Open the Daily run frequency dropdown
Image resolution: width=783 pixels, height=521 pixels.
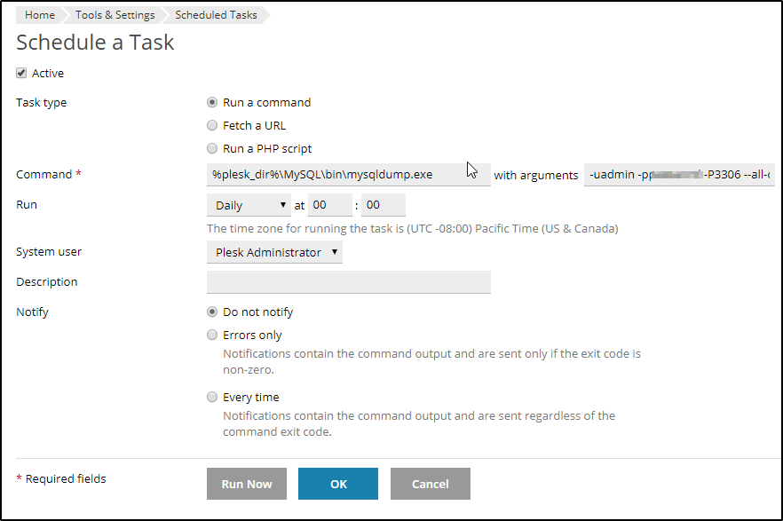pyautogui.click(x=249, y=205)
